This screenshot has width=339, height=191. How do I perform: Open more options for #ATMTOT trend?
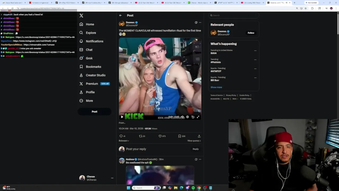tap(255, 68)
